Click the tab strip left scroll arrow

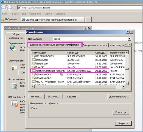coord(126,45)
